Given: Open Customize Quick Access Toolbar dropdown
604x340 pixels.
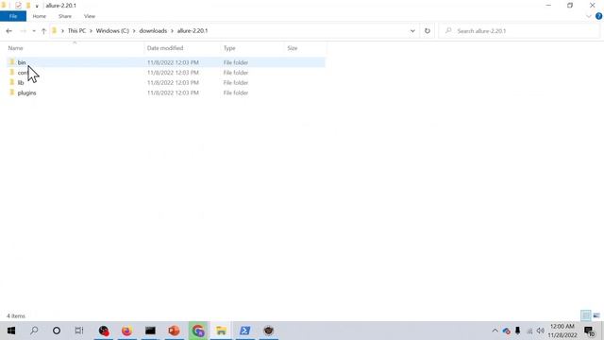Looking at the screenshot, I should tap(37, 6).
